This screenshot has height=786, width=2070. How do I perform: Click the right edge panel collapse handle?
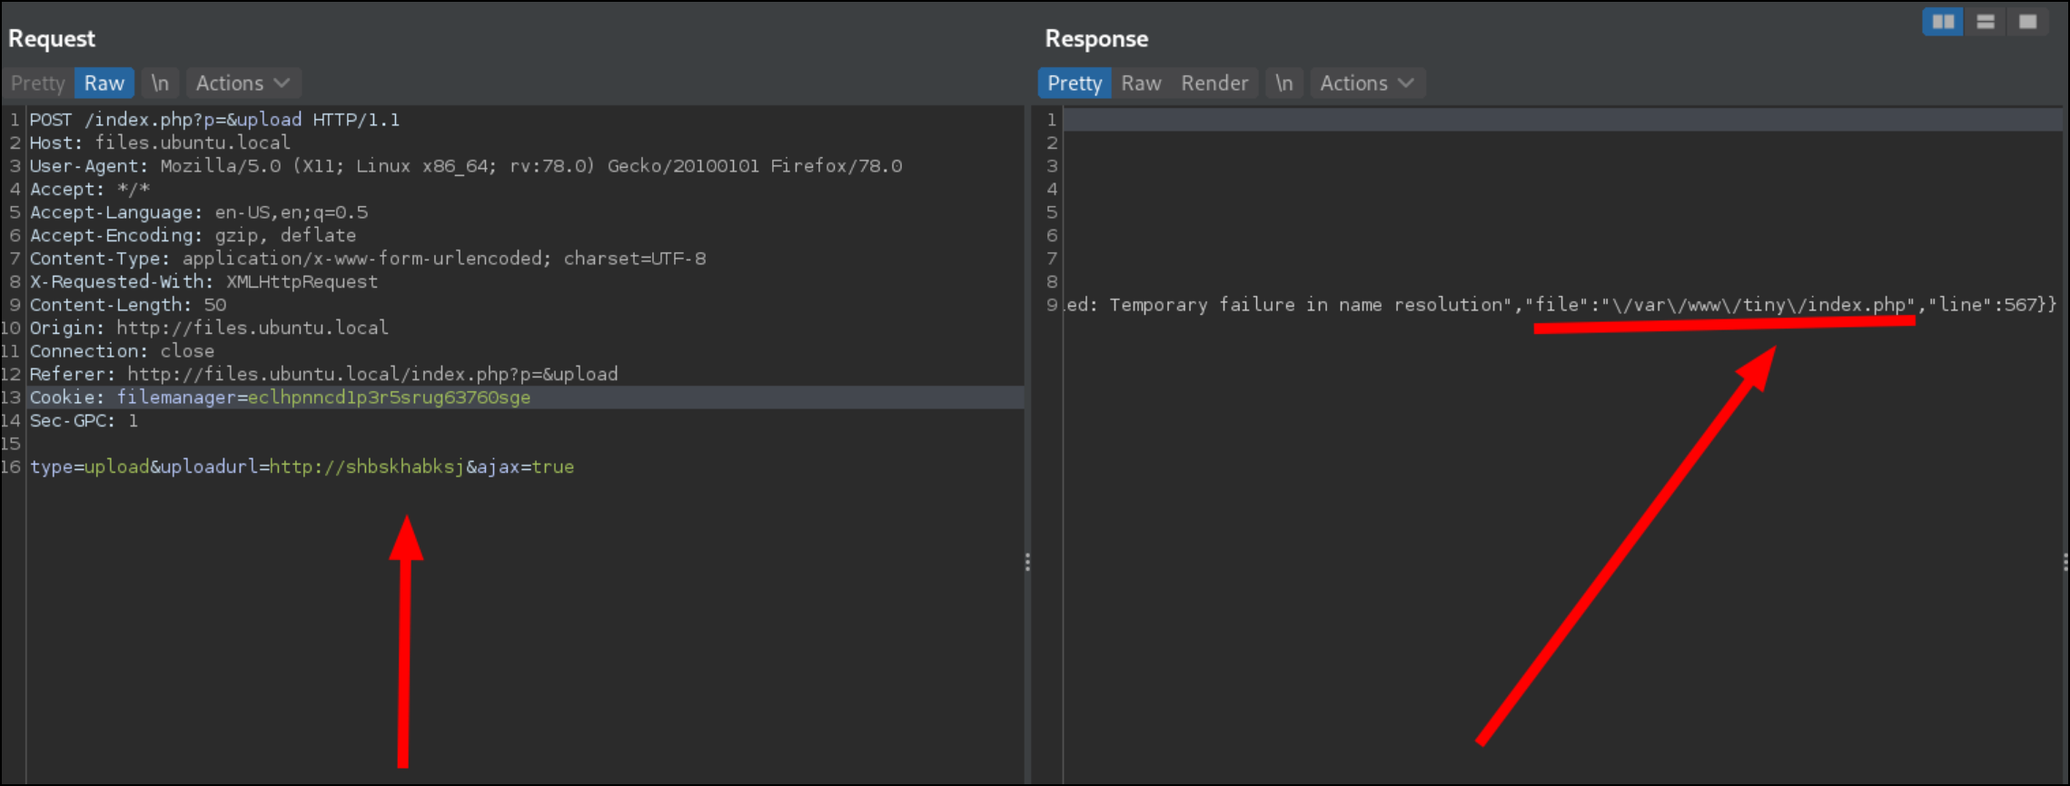tap(2065, 563)
